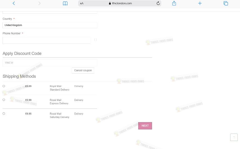Click the Apply Discount Code heading

22,53
